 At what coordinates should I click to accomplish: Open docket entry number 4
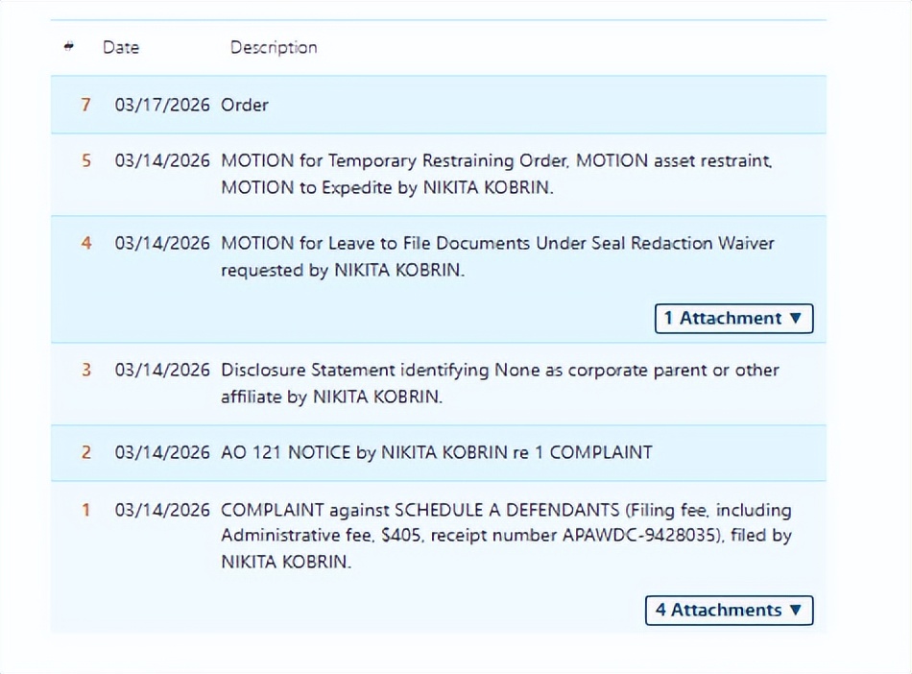click(85, 244)
